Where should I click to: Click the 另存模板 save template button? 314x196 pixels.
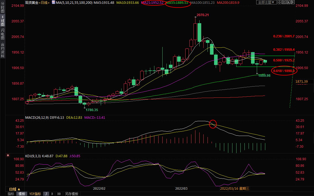coord(71,194)
